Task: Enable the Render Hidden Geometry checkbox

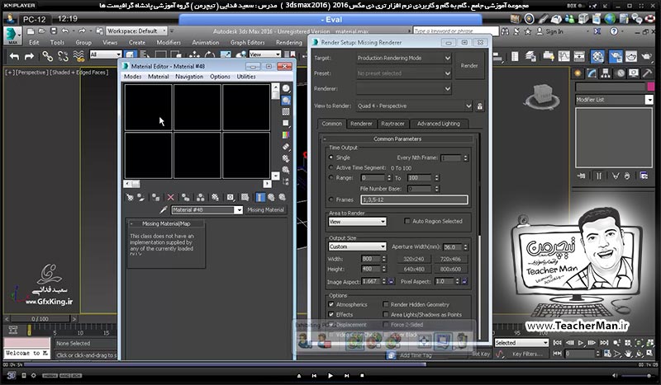Action: click(386, 304)
